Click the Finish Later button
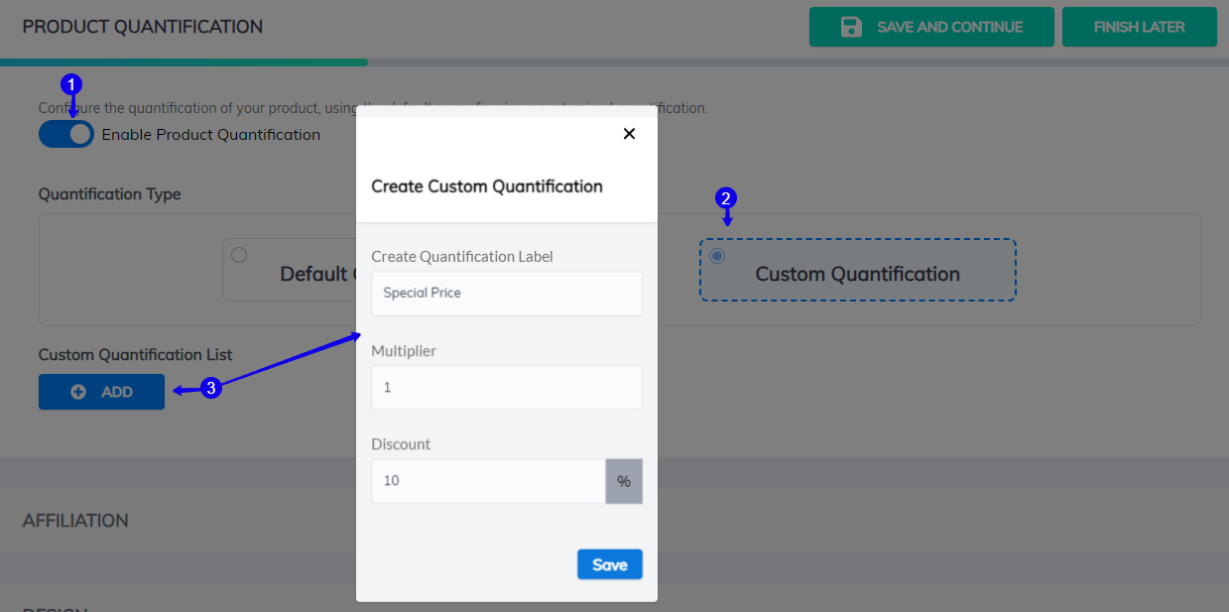Screen dimensions: 1229x612 1139,27
